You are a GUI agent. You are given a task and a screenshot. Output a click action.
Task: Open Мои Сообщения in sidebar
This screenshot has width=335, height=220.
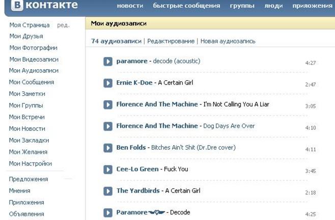tap(32, 82)
